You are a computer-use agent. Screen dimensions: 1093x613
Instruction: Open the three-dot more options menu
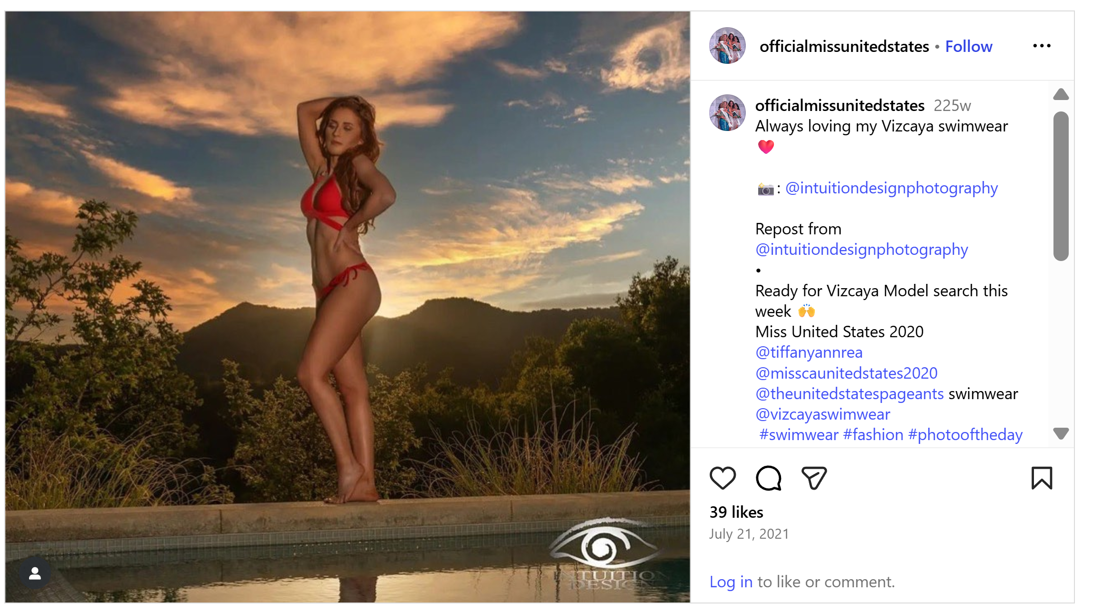1042,46
